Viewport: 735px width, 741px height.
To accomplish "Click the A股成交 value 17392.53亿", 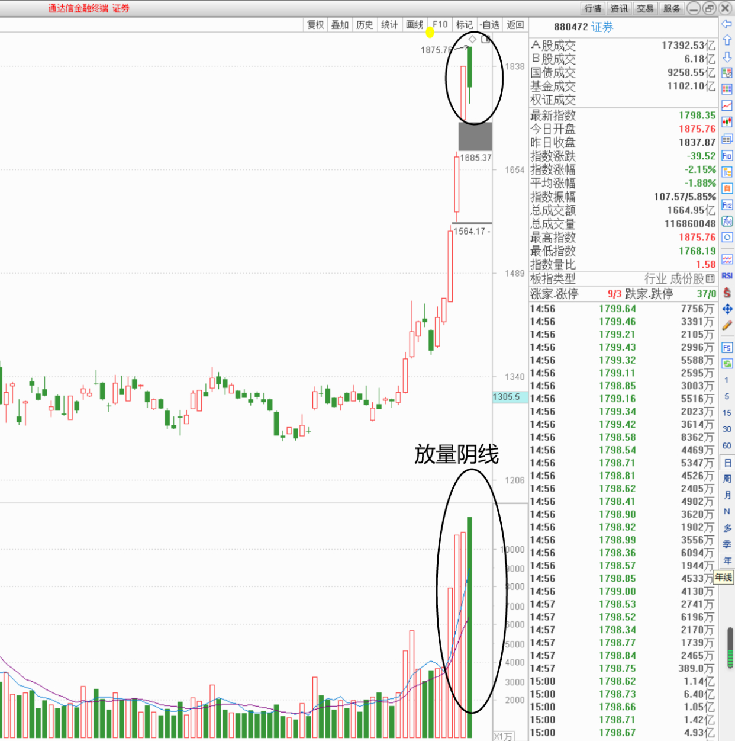I will [688, 46].
